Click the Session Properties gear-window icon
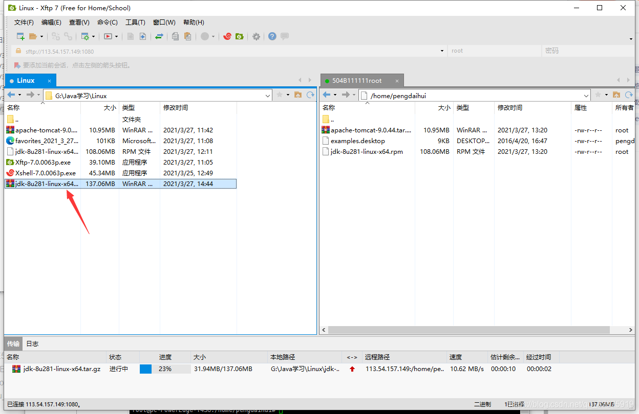639x414 pixels. tap(86, 36)
